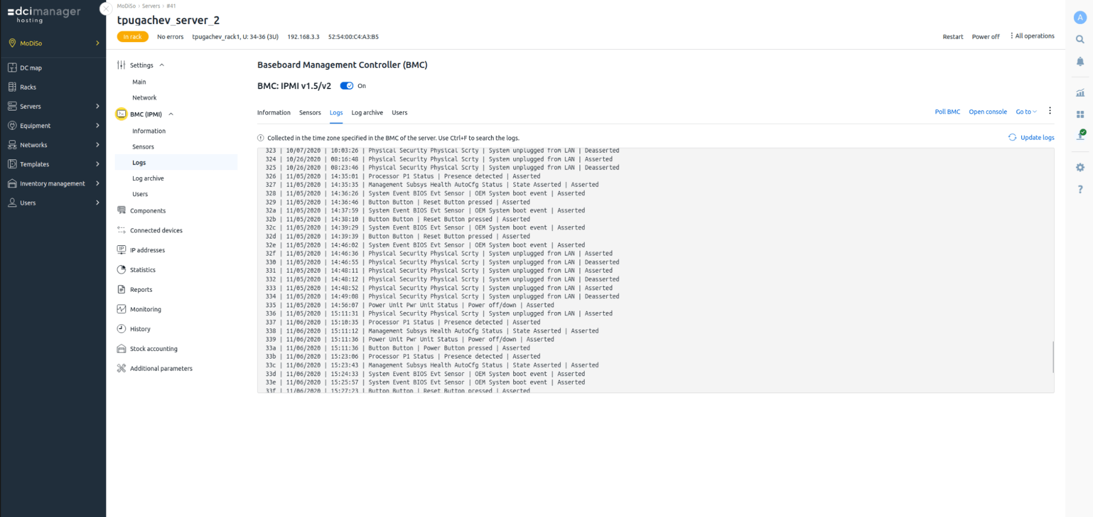The height and width of the screenshot is (517, 1093).
Task: Open the gear settings icon on right bar
Action: pyautogui.click(x=1080, y=168)
